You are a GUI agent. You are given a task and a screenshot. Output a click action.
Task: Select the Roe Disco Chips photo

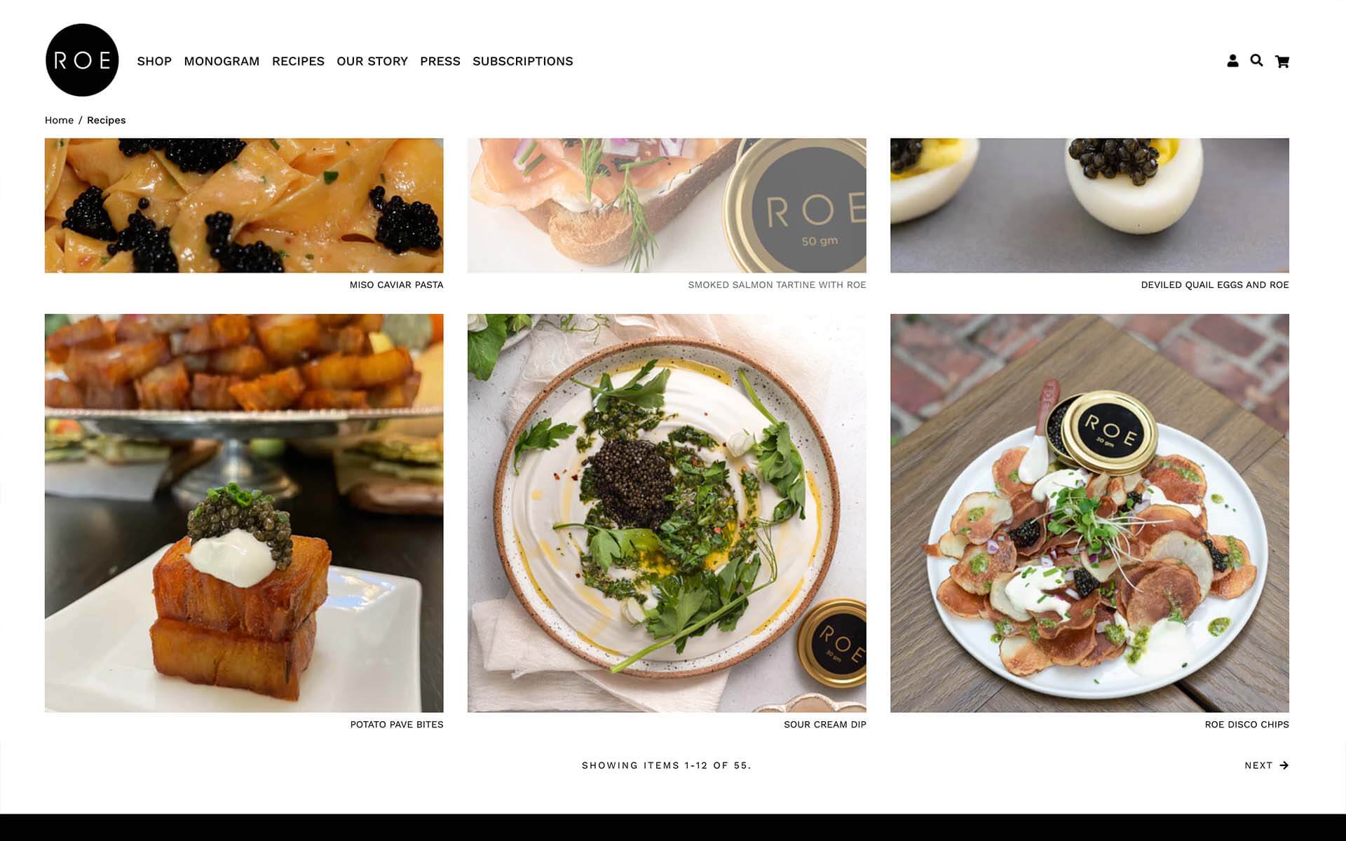[x=1089, y=513]
